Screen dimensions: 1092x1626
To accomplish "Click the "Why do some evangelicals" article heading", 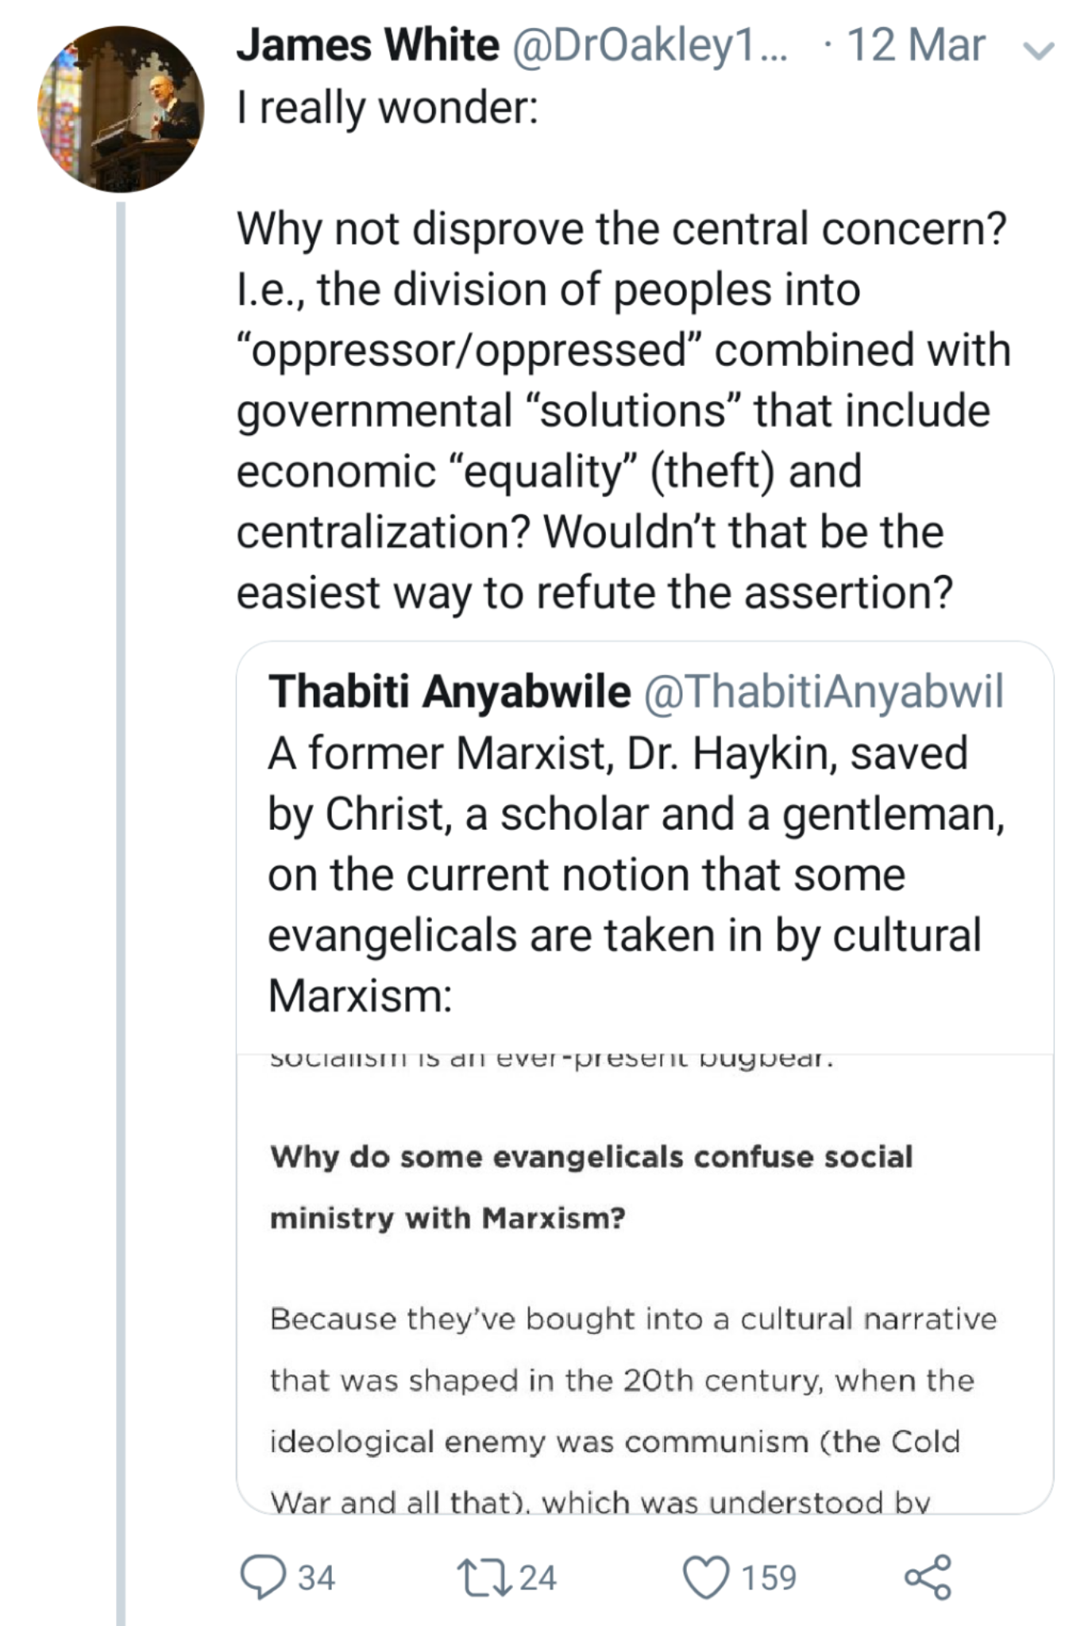I will 591,1187.
